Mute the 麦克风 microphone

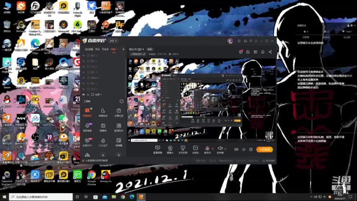[207, 150]
